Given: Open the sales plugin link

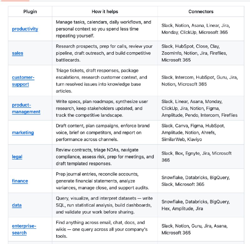Looking at the screenshot, I should [x=17, y=53].
